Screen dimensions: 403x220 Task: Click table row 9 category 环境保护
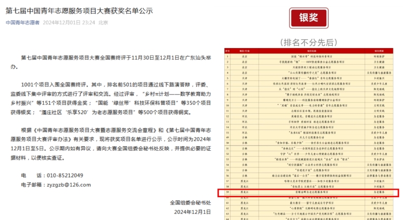tap(379, 100)
